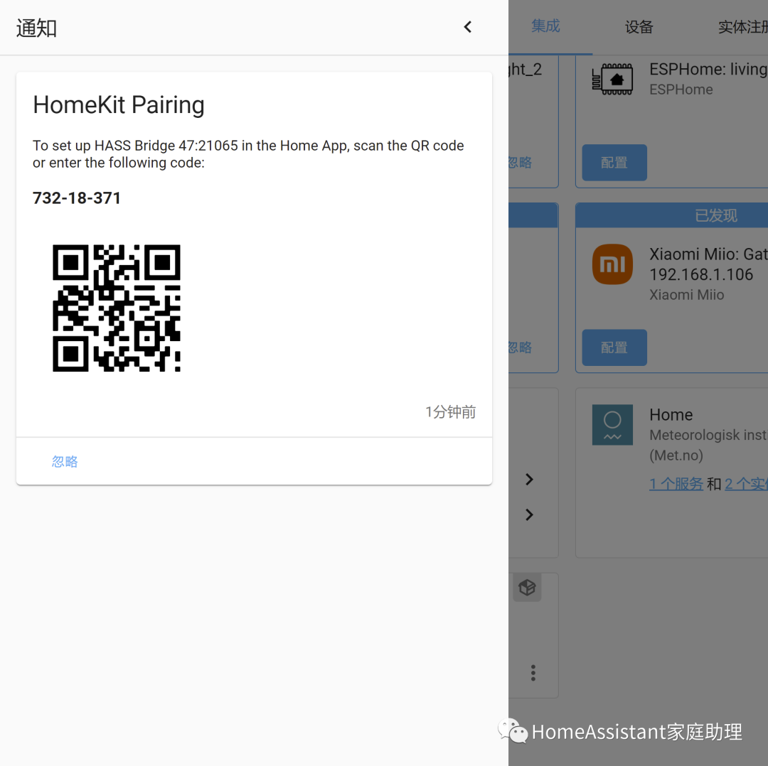The width and height of the screenshot is (768, 766).
Task: Ignore the discovered card beside ESPHome
Action: click(520, 163)
